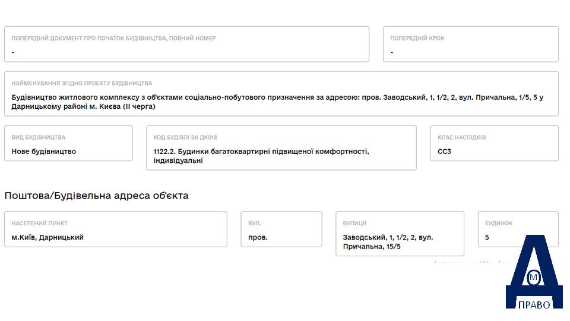
Task: Select the 'Код будівлі за ДК018' field
Action: (x=281, y=148)
